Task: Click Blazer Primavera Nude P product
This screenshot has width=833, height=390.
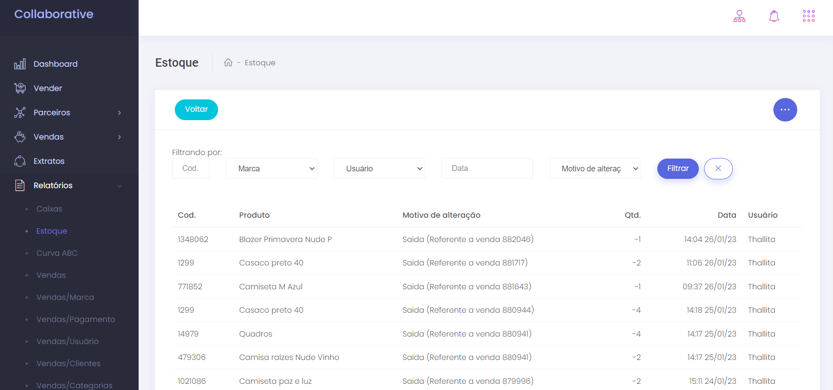Action: [286, 239]
